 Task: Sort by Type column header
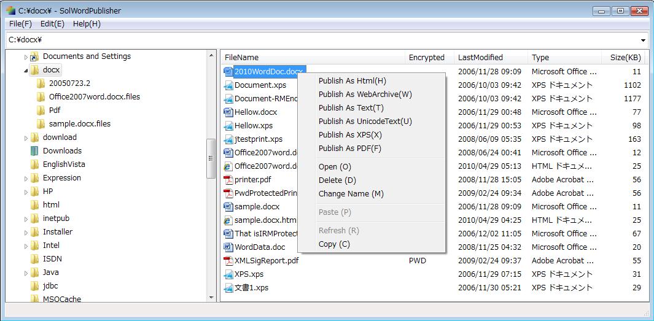click(x=565, y=58)
